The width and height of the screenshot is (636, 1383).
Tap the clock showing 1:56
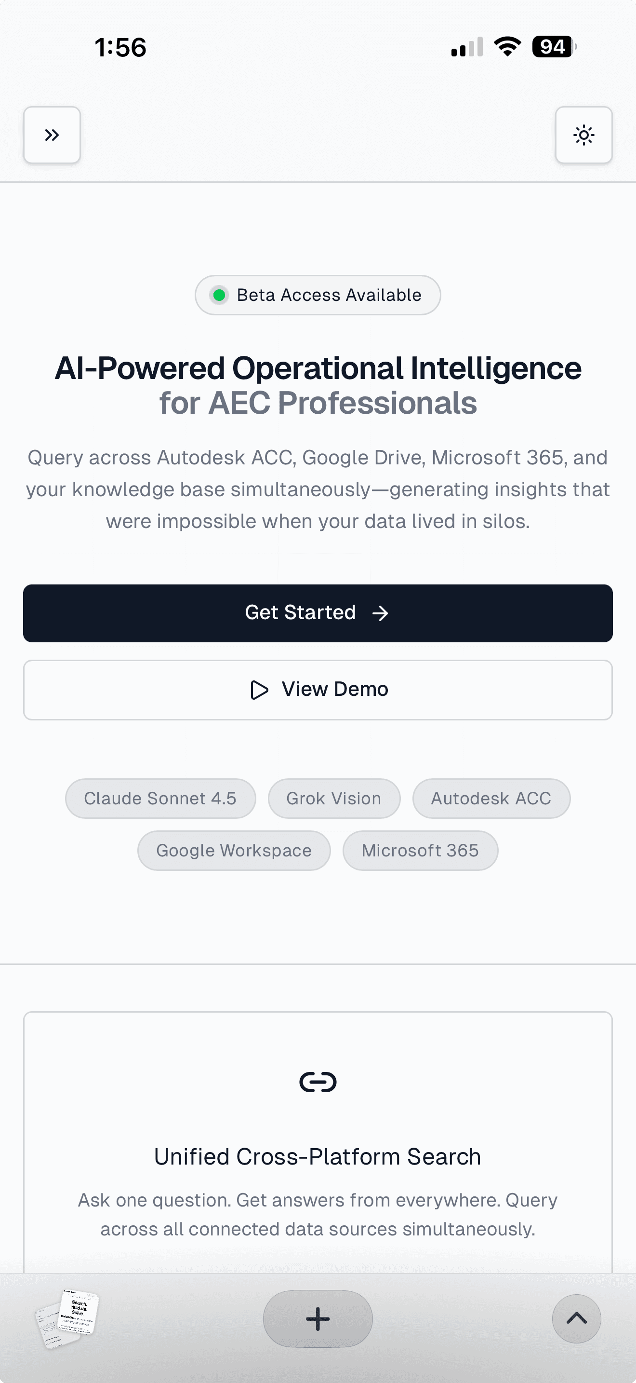119,47
